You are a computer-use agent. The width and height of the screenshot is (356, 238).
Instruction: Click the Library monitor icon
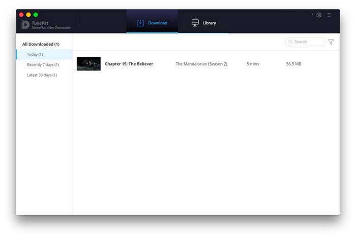point(195,23)
